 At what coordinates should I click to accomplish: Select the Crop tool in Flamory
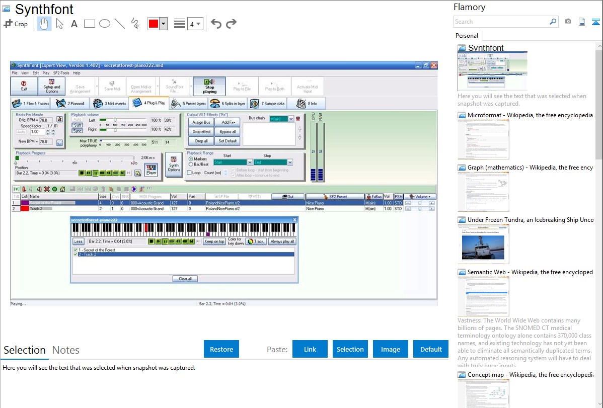[x=16, y=24]
